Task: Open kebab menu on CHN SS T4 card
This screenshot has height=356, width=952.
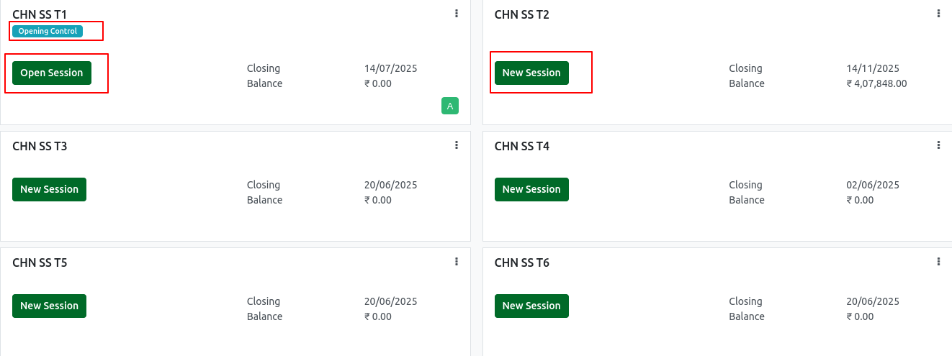Action: [x=938, y=145]
